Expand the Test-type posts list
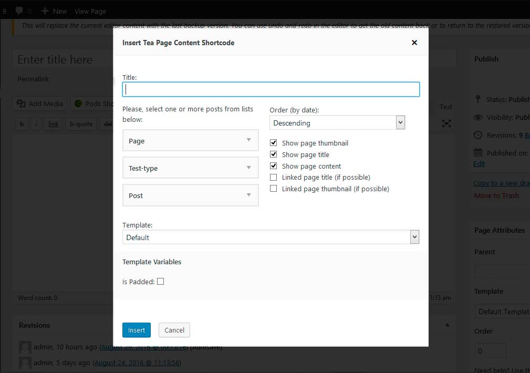530x373 pixels. click(x=190, y=168)
